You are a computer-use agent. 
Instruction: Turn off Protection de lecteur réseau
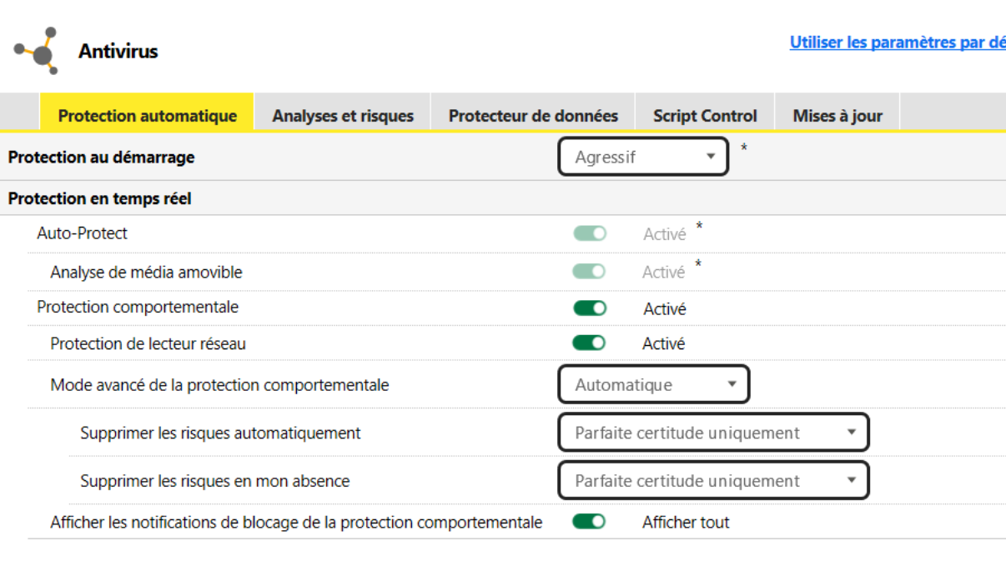[x=589, y=343]
